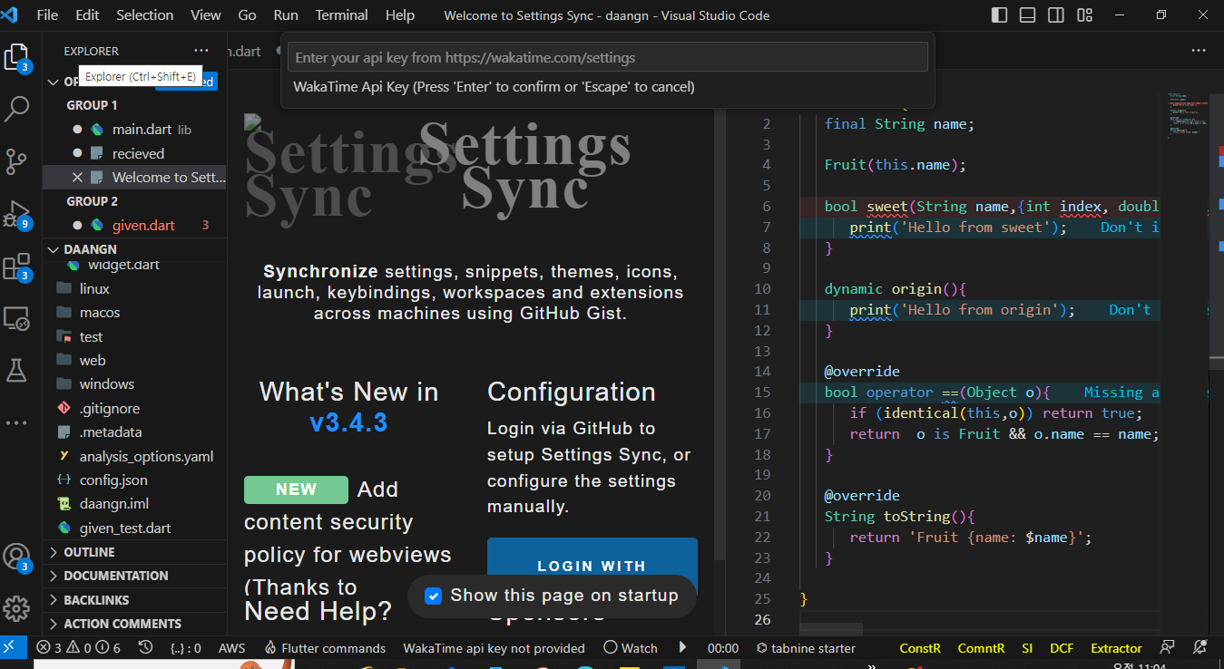The height and width of the screenshot is (669, 1224).
Task: Expand the macos folder
Action: 135,312
